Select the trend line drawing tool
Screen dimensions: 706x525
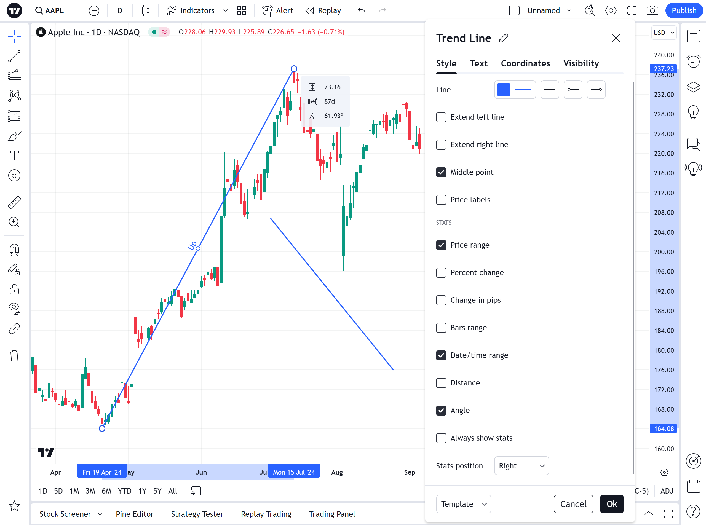click(x=14, y=57)
